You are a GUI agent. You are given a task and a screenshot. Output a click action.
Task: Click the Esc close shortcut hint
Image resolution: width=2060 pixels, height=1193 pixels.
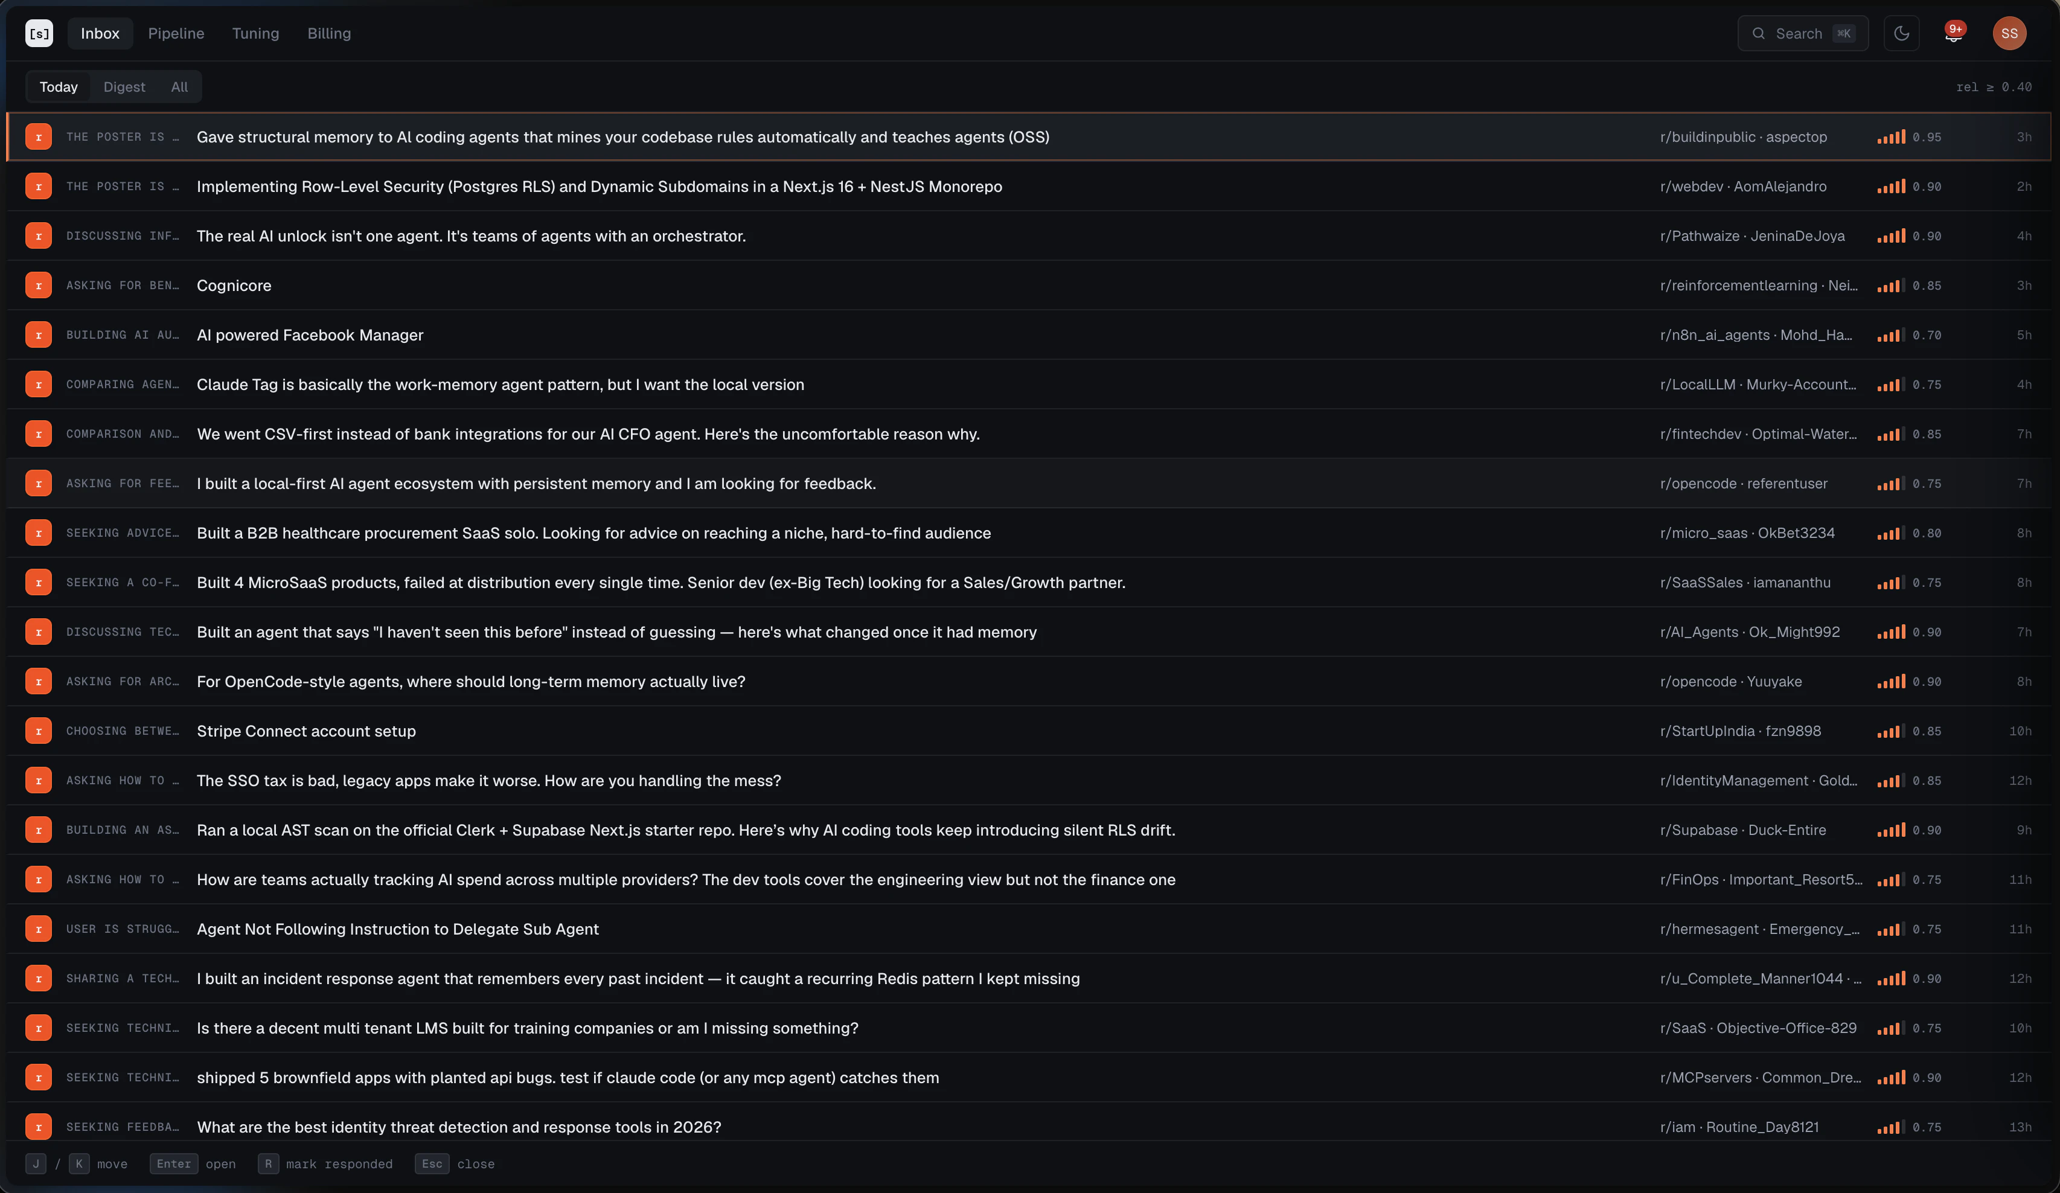click(x=455, y=1163)
